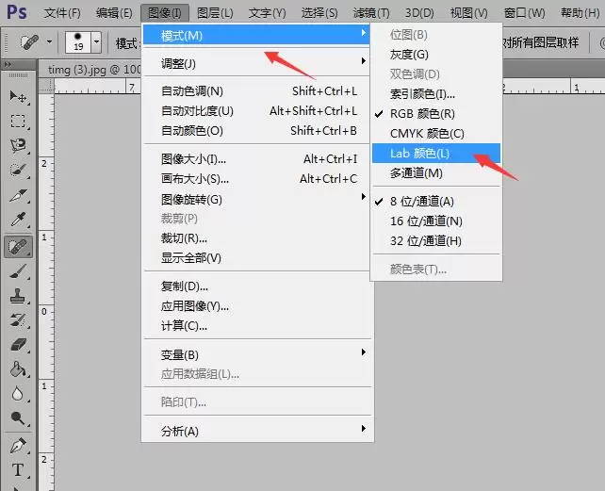Select the Clone Stamp tool

point(18,296)
